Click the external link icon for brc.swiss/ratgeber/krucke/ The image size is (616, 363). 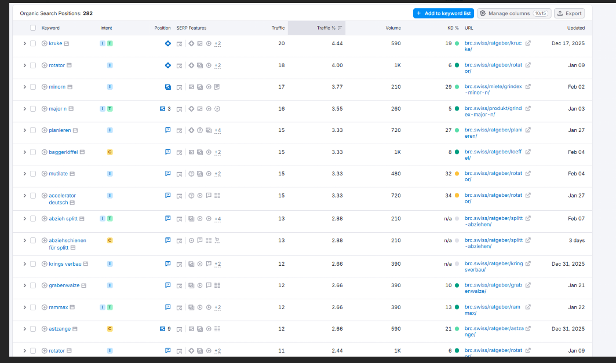528,43
